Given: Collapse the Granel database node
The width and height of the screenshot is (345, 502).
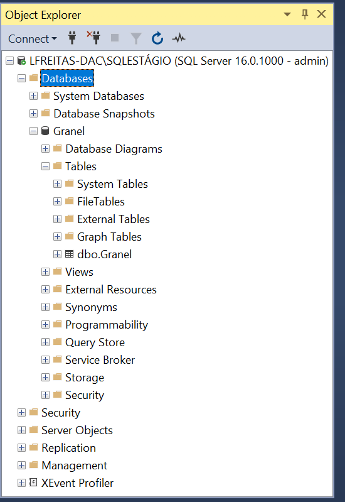Looking at the screenshot, I should click(x=34, y=131).
